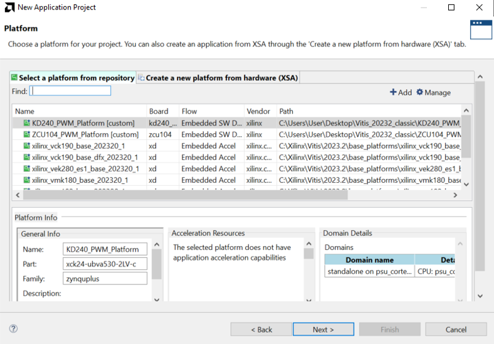Click the plus icon to add platform
Screen dimensions: 494x344
click(x=393, y=92)
